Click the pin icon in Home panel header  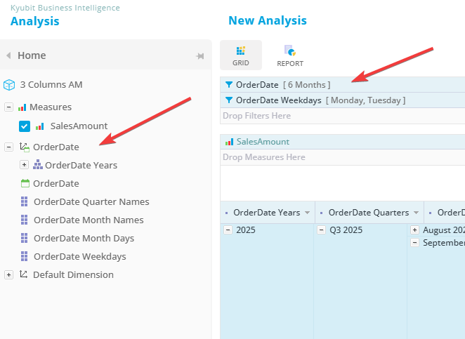(x=199, y=56)
